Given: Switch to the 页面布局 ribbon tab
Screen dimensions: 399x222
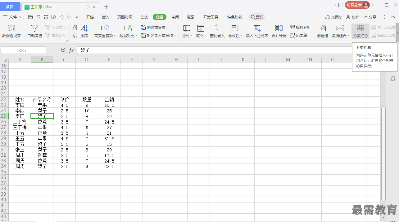Looking at the screenshot, I should click(x=125, y=17).
